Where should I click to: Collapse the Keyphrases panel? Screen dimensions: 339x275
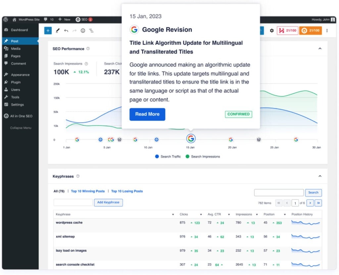coord(320,176)
